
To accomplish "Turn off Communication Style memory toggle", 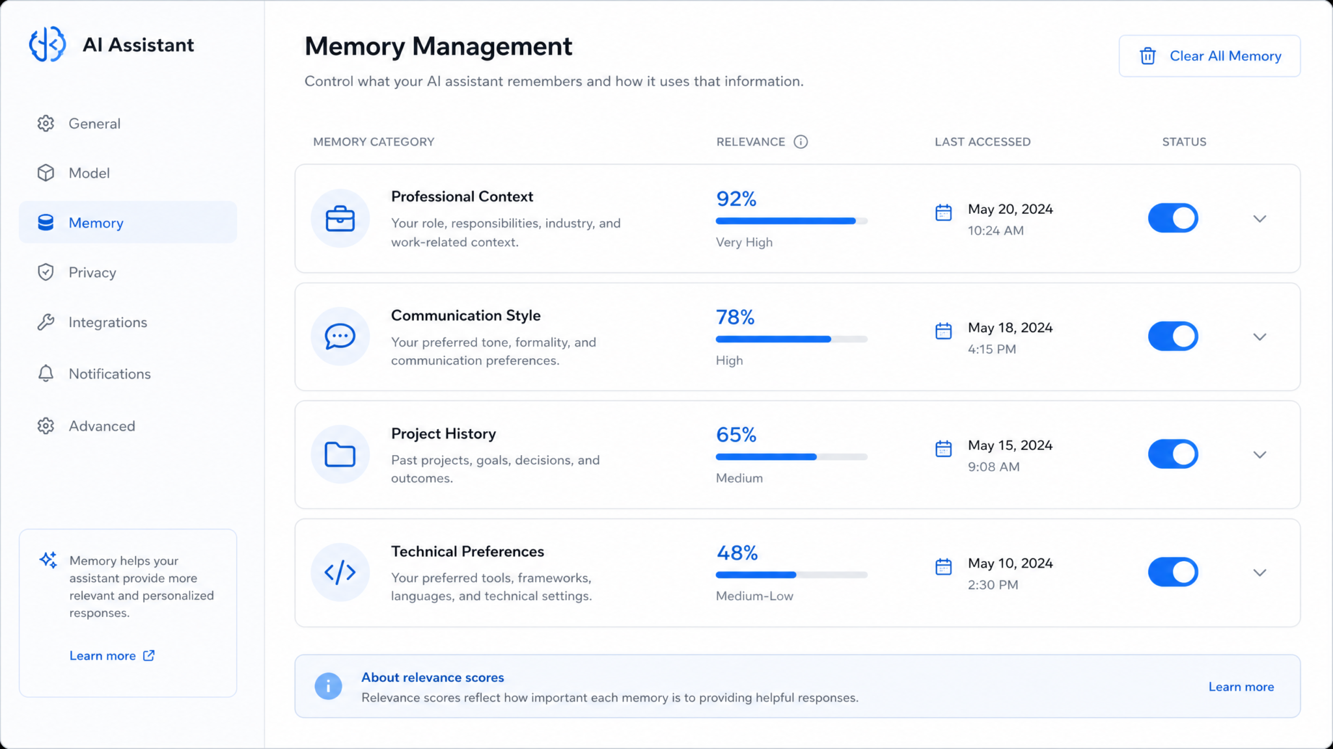I will pyautogui.click(x=1173, y=336).
